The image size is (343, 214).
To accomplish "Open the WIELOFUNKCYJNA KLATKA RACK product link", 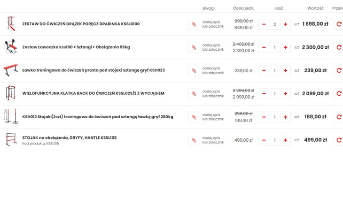I will coord(93,93).
